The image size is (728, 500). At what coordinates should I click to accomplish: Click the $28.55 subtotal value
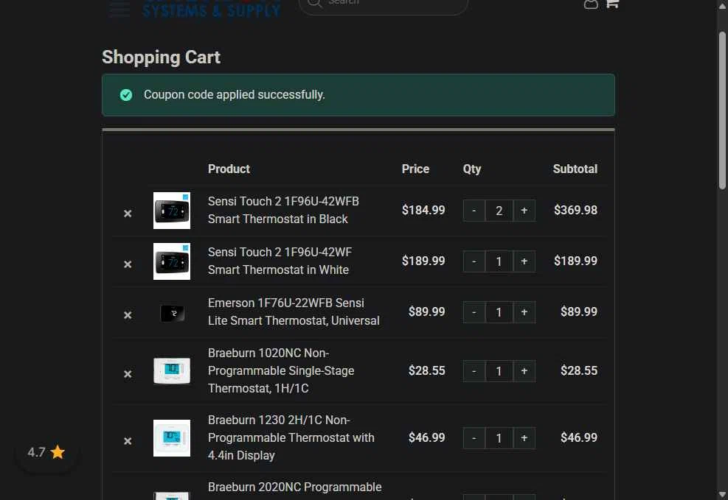578,370
